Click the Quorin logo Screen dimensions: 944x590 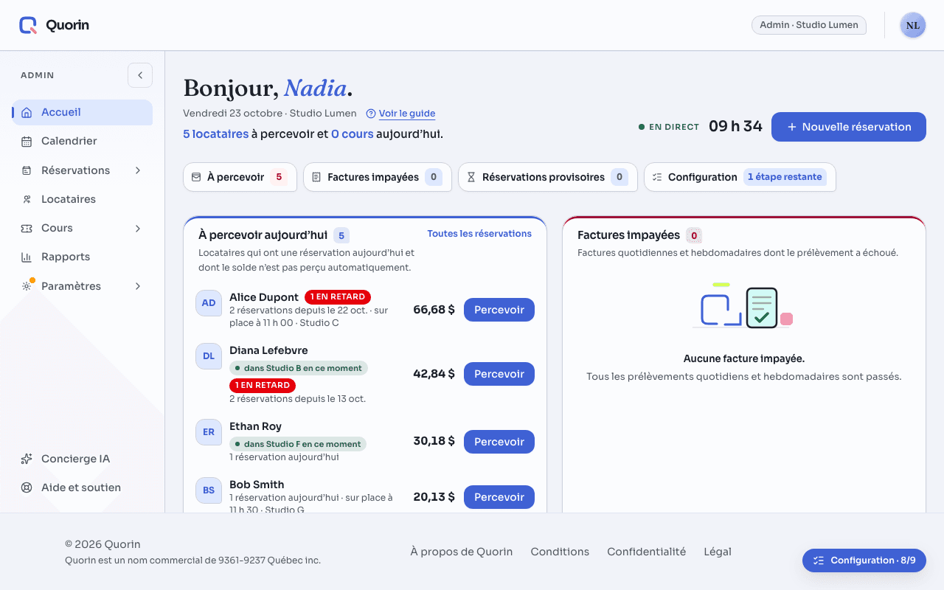(54, 25)
